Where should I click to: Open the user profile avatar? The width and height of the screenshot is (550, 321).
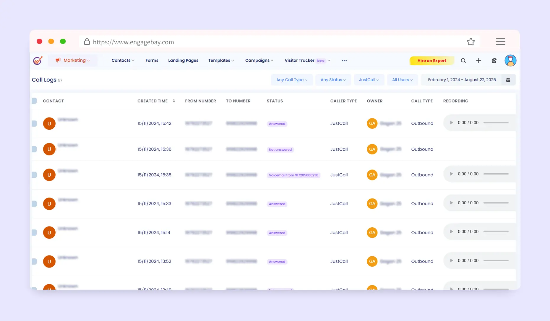tap(510, 61)
